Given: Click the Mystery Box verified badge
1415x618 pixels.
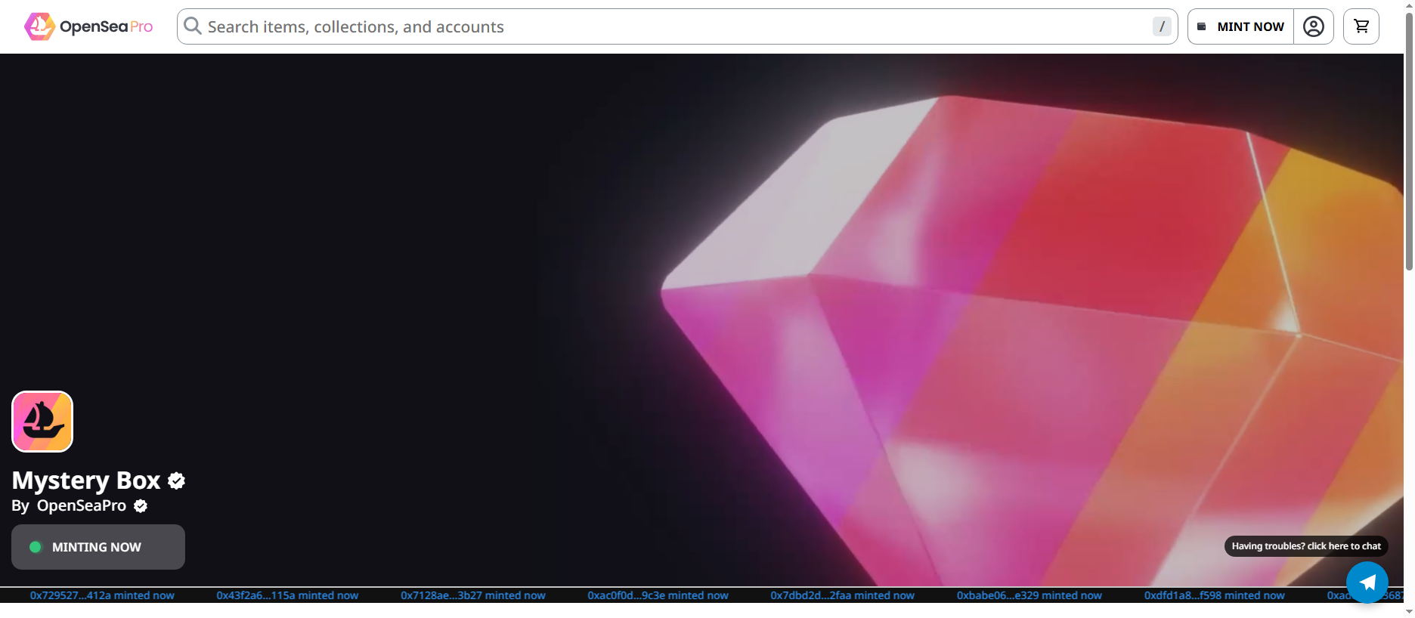Looking at the screenshot, I should [176, 480].
